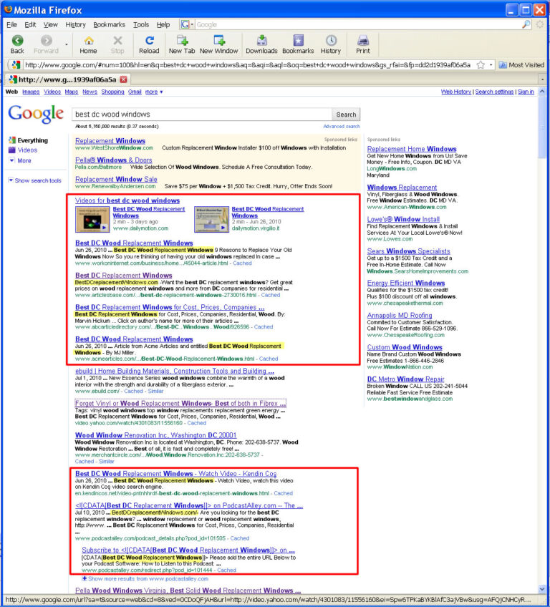Open the Tools menu
The width and height of the screenshot is (550, 607).
pyautogui.click(x=141, y=24)
